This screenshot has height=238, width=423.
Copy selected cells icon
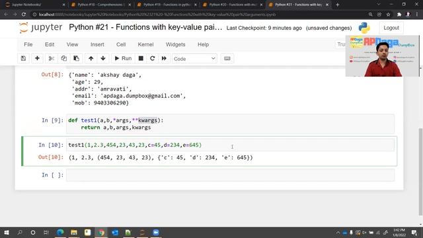click(64, 58)
